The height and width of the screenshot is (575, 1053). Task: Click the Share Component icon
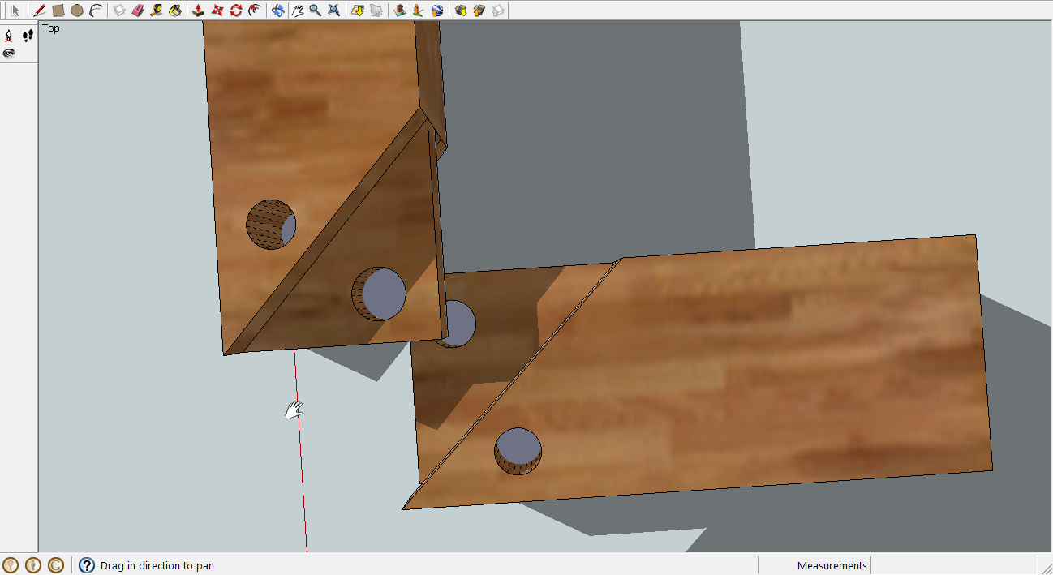(x=498, y=11)
